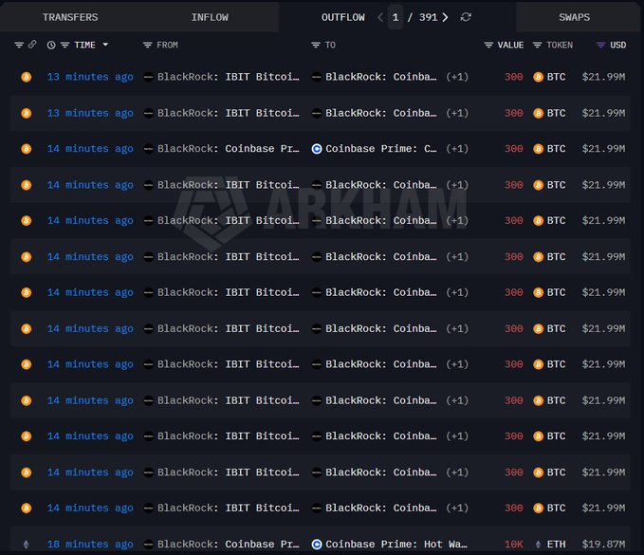Expand (+1) beside Coinbase Prime: C…

[x=457, y=149]
